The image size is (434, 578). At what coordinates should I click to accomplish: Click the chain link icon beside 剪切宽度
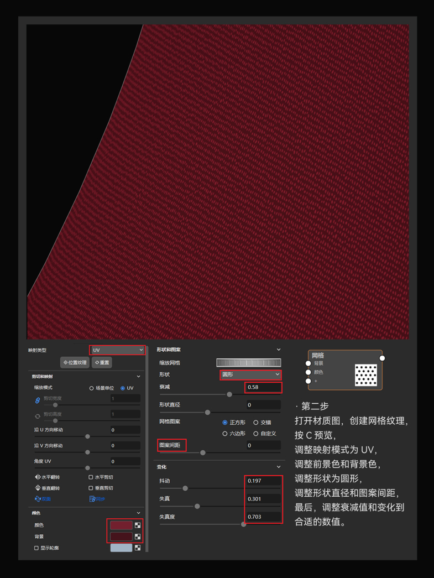pyautogui.click(x=38, y=400)
